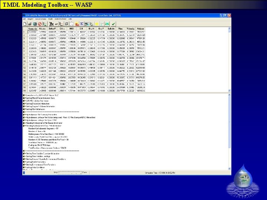The height and width of the screenshot is (200, 267).
Task: Select row header 10 in the grid
Action: (x=25, y=61)
